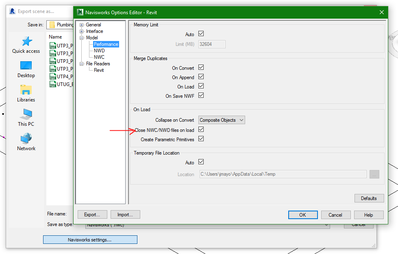
Task: Toggle On Save NWF checkbox
Action: 201,95
